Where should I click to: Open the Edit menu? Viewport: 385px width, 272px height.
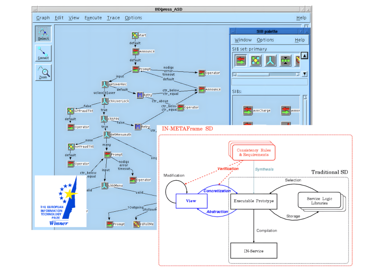[x=59, y=18]
